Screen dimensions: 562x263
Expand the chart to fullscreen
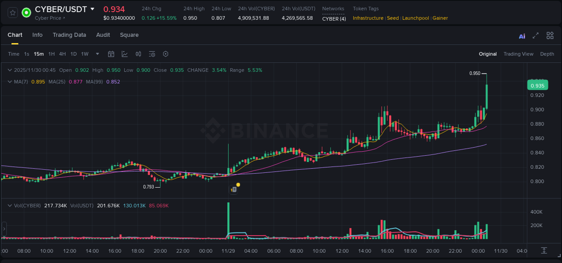point(536,35)
